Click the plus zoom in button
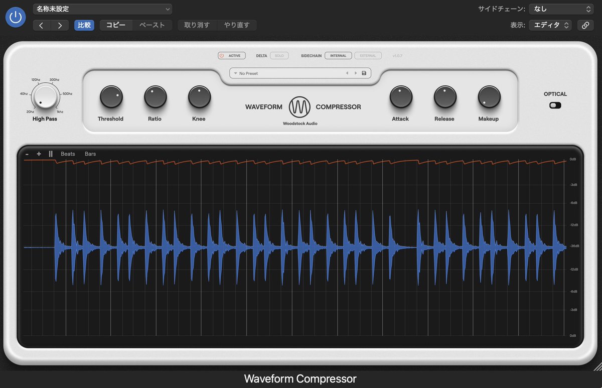This screenshot has height=388, width=602. pos(39,154)
